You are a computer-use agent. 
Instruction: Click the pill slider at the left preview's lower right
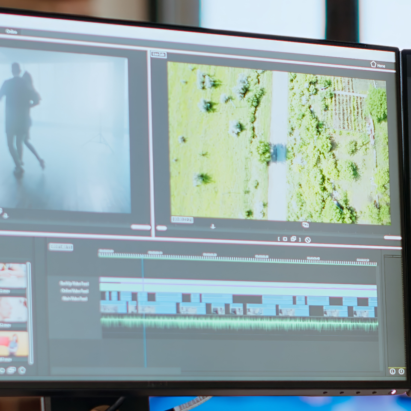141,227
